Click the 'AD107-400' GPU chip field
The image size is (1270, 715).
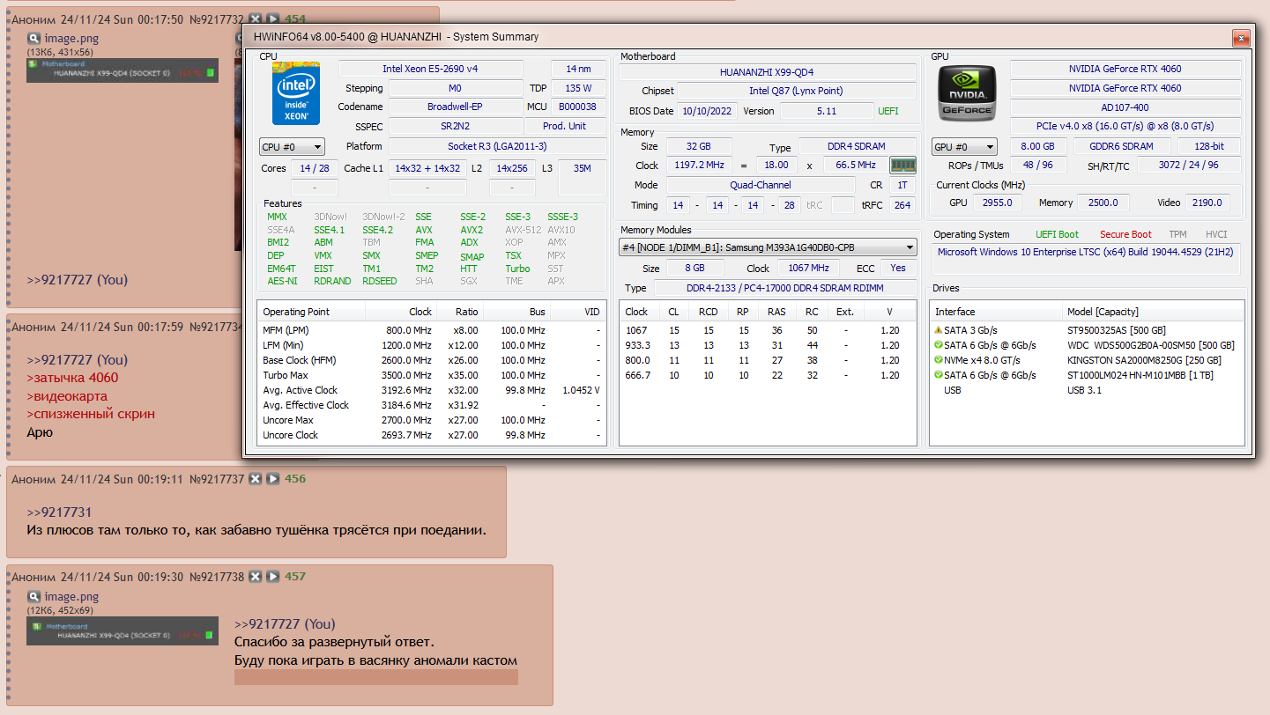pos(1125,107)
